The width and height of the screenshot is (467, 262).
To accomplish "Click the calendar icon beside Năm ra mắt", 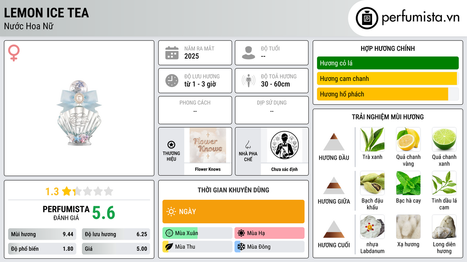I will (x=172, y=53).
